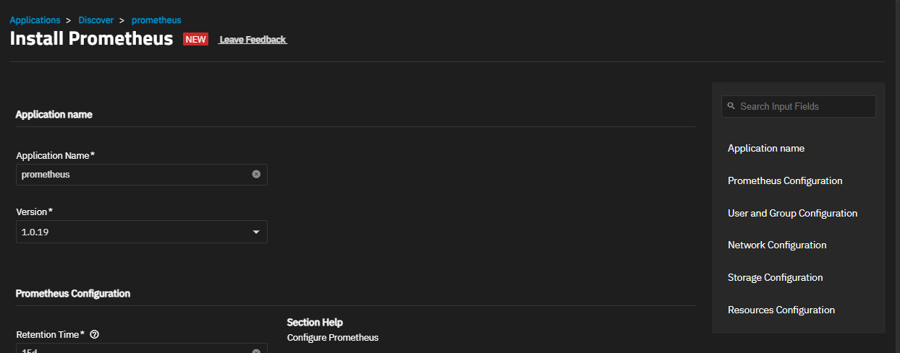
Task: Select User and Group Configuration in sidebar
Action: pos(792,213)
